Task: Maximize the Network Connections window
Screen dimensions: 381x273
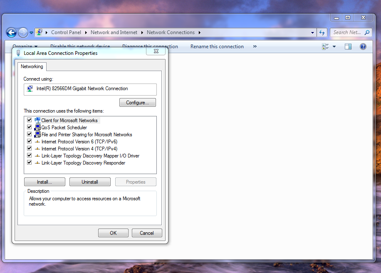Action: pos(348,18)
